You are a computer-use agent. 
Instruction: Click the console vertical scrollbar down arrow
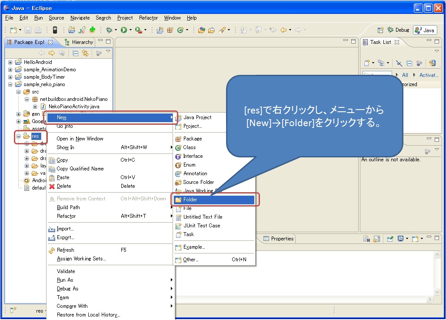(x=437, y=292)
